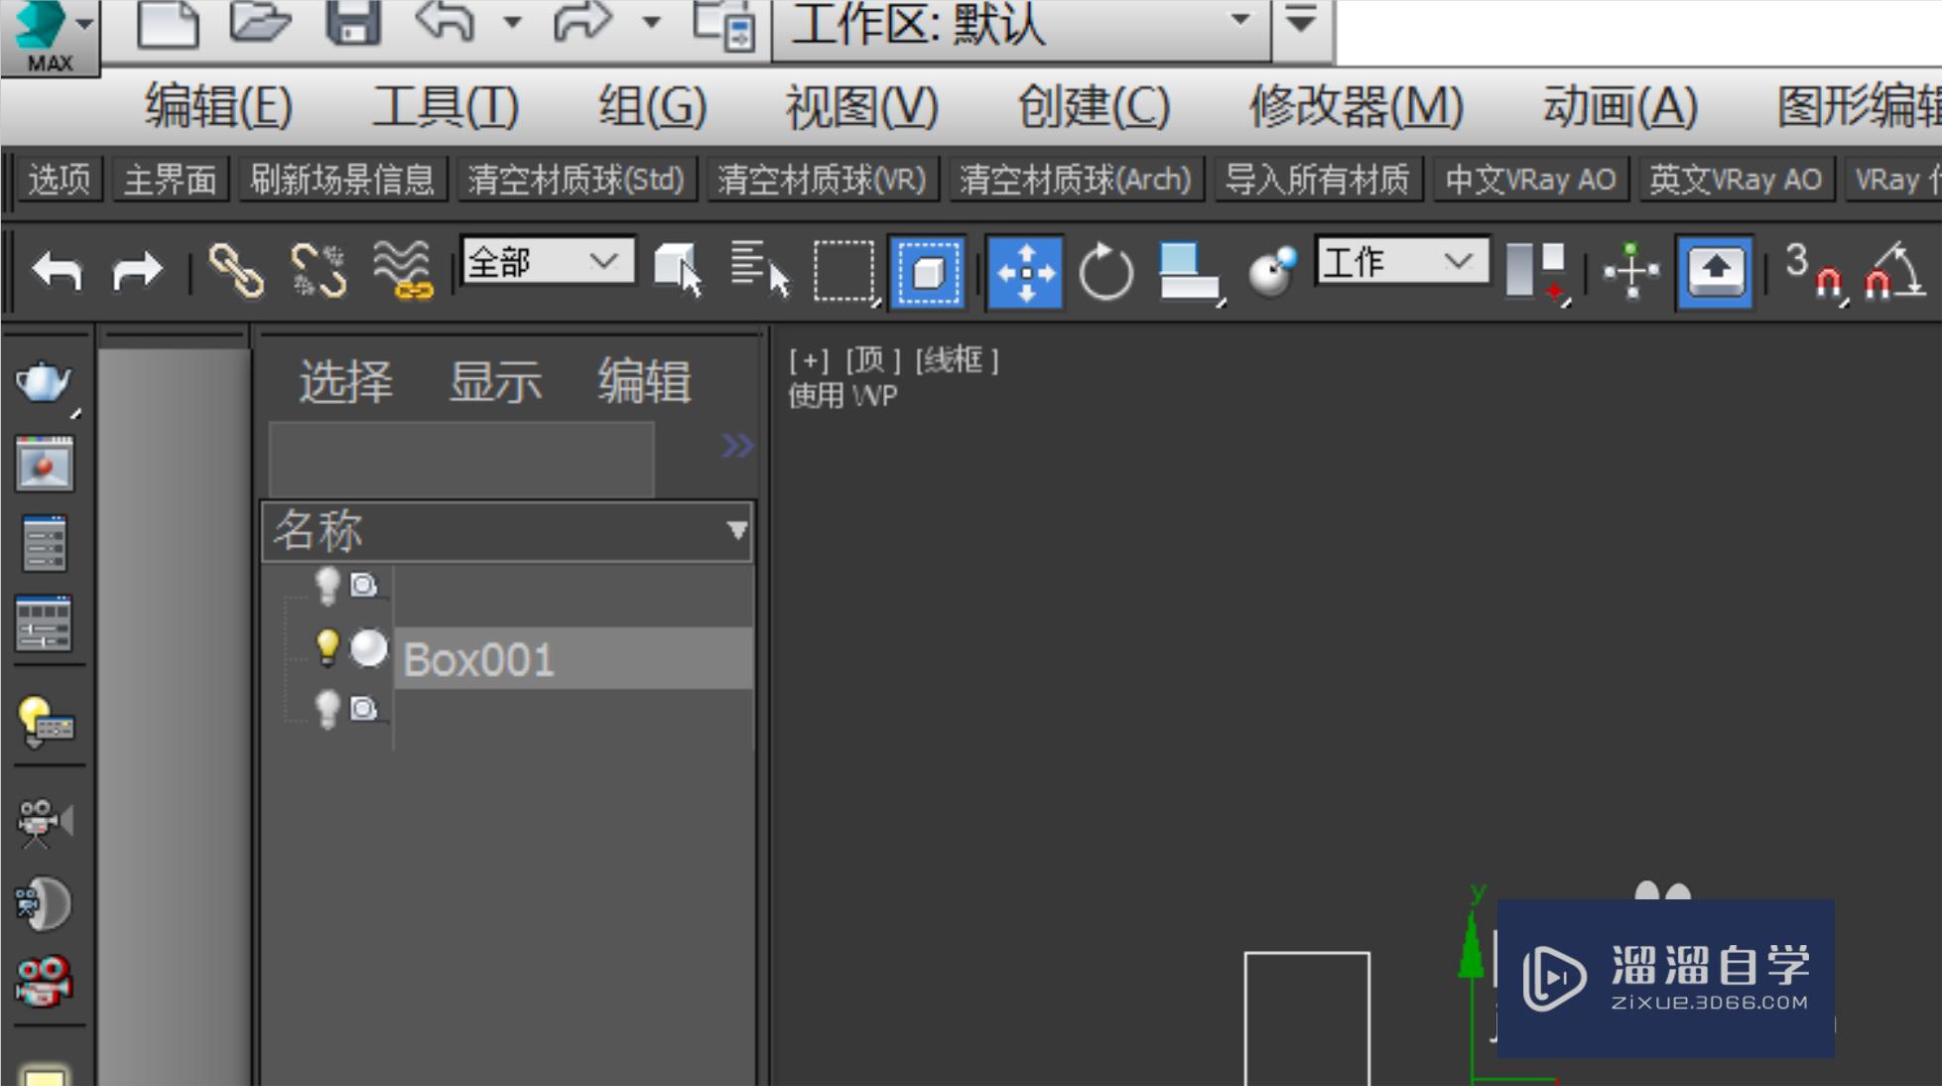This screenshot has width=1942, height=1086.
Task: Click the camera icon in left sidebar
Action: (43, 822)
